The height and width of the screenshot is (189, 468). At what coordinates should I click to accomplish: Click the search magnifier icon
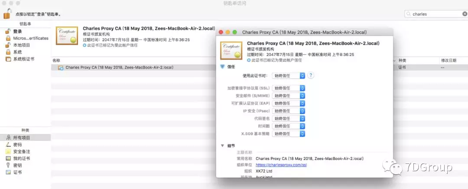409,14
